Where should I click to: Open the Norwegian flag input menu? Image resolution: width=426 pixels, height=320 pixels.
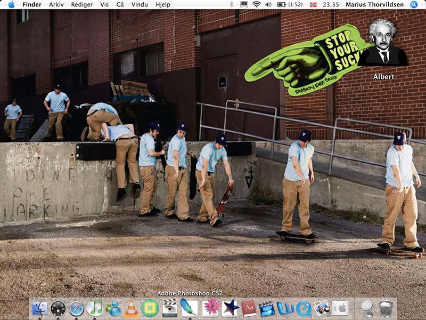coord(313,4)
